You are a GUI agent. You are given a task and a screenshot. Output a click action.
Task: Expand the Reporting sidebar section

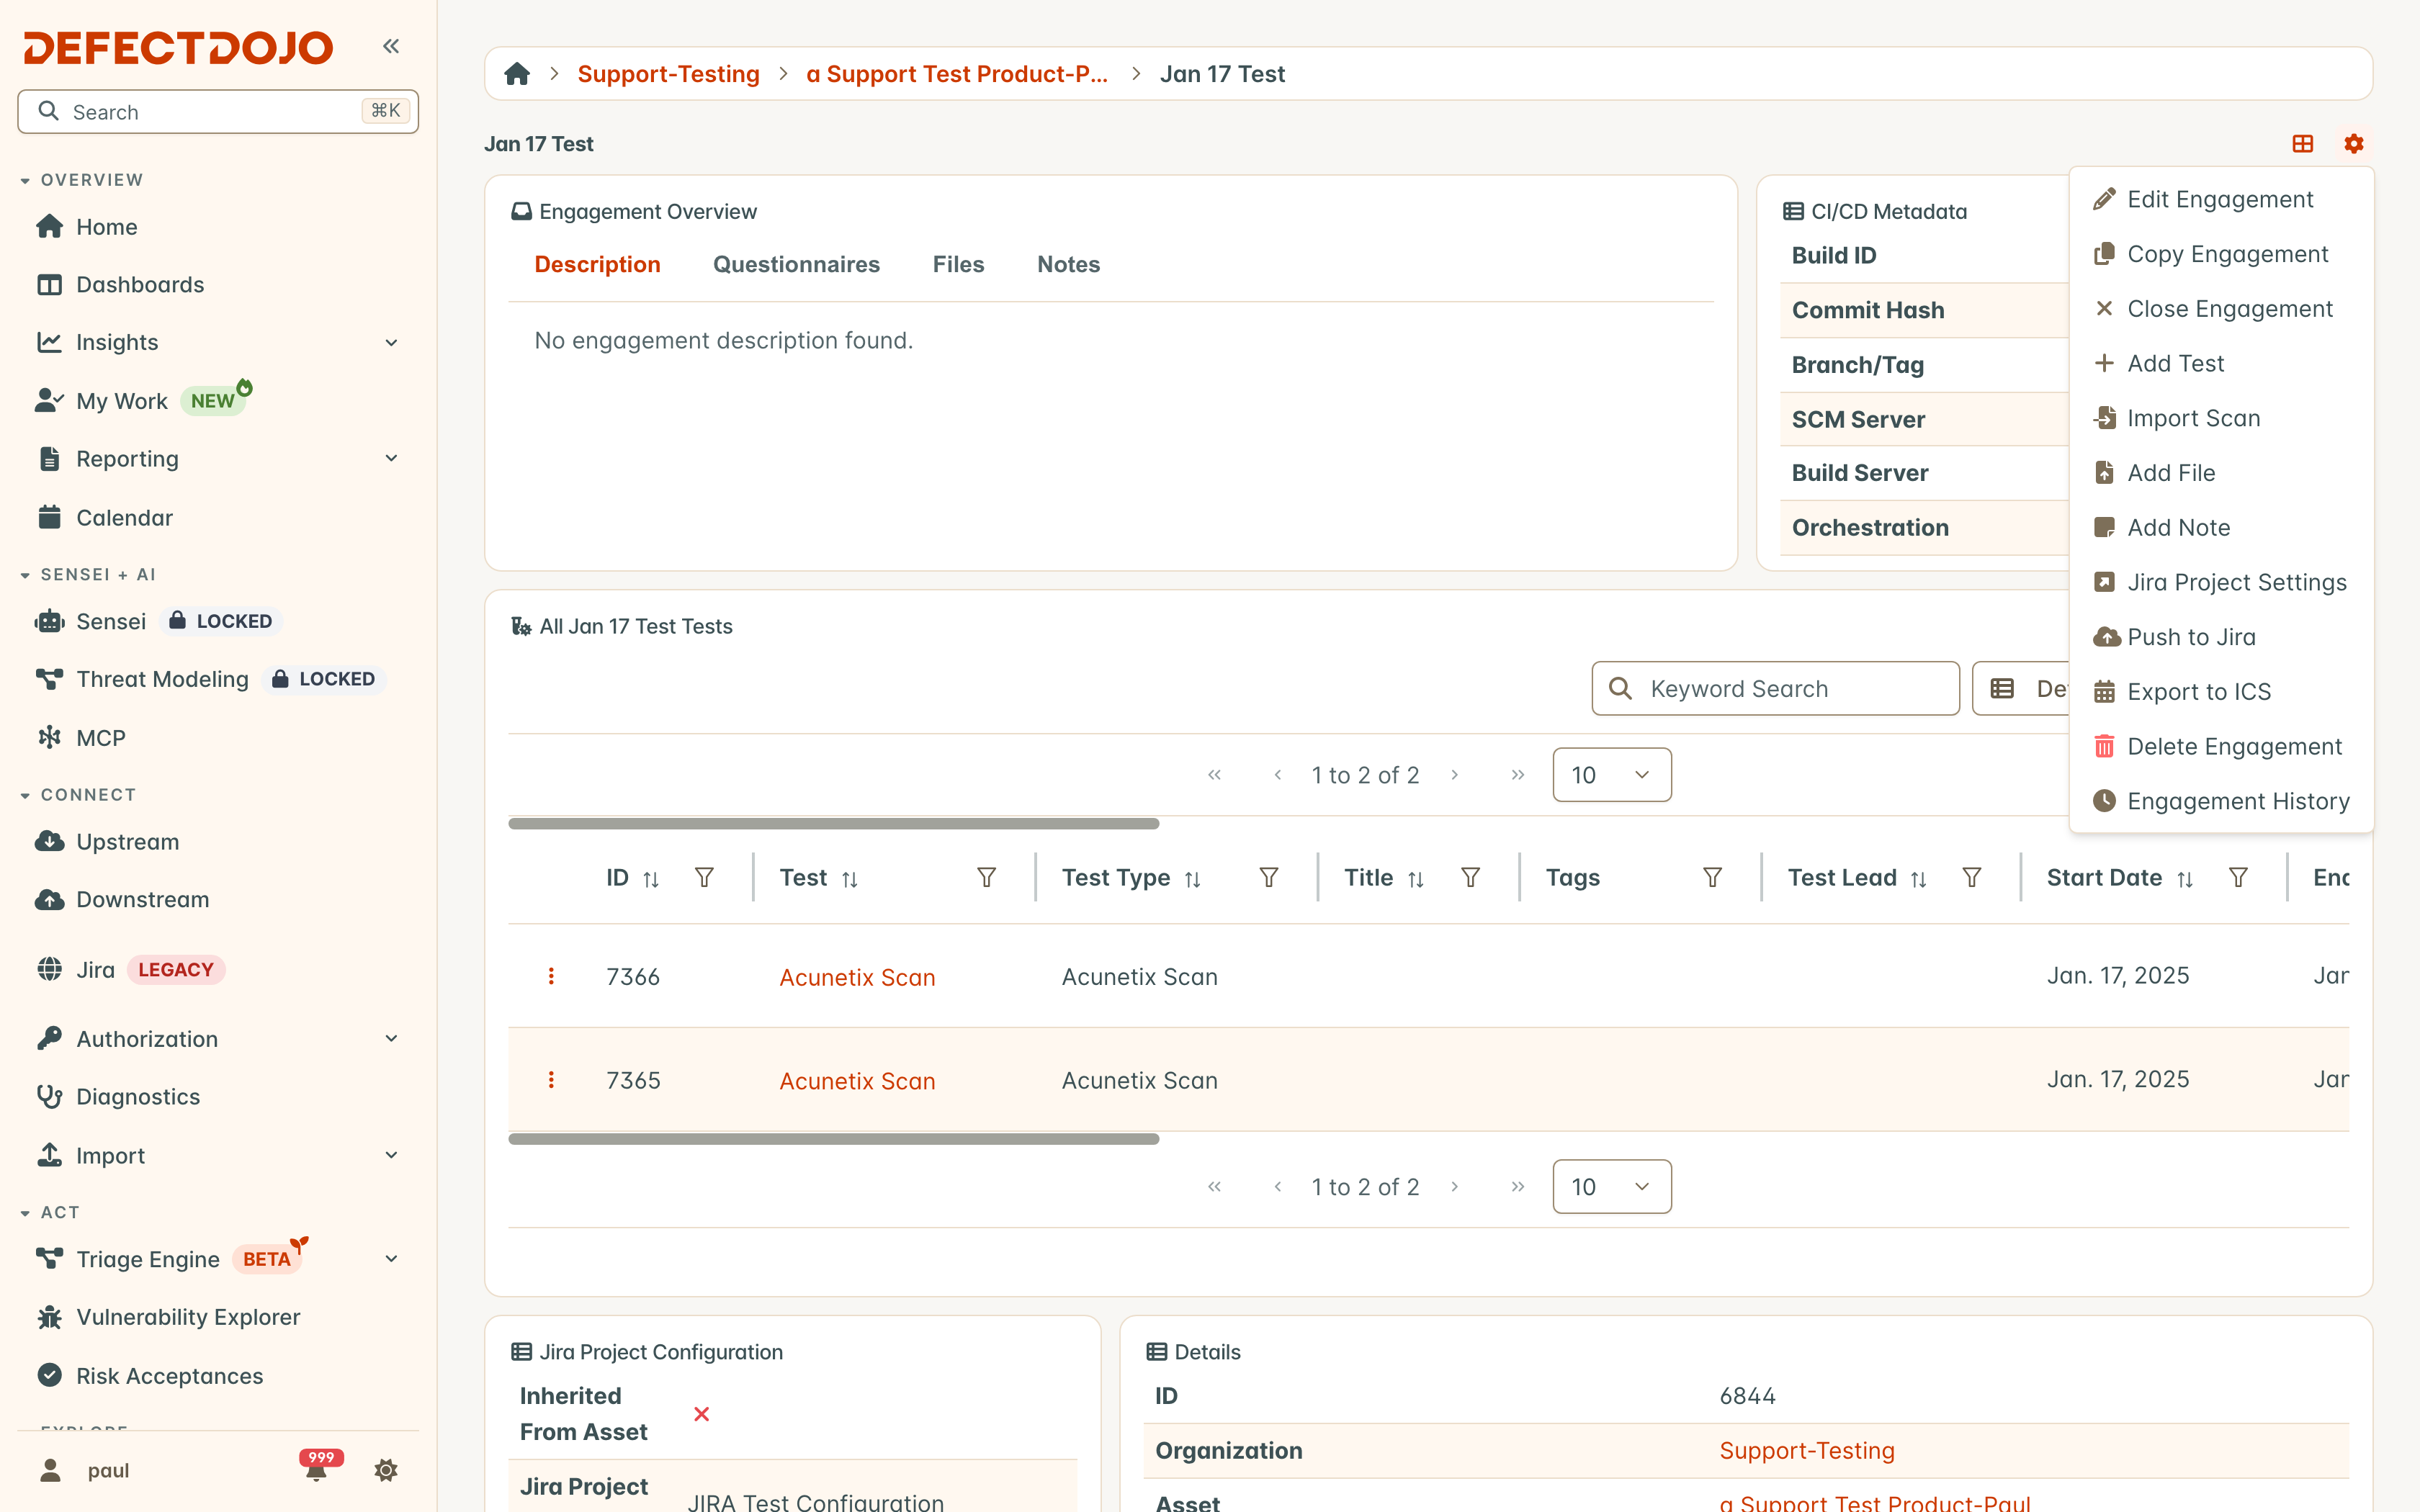[391, 458]
